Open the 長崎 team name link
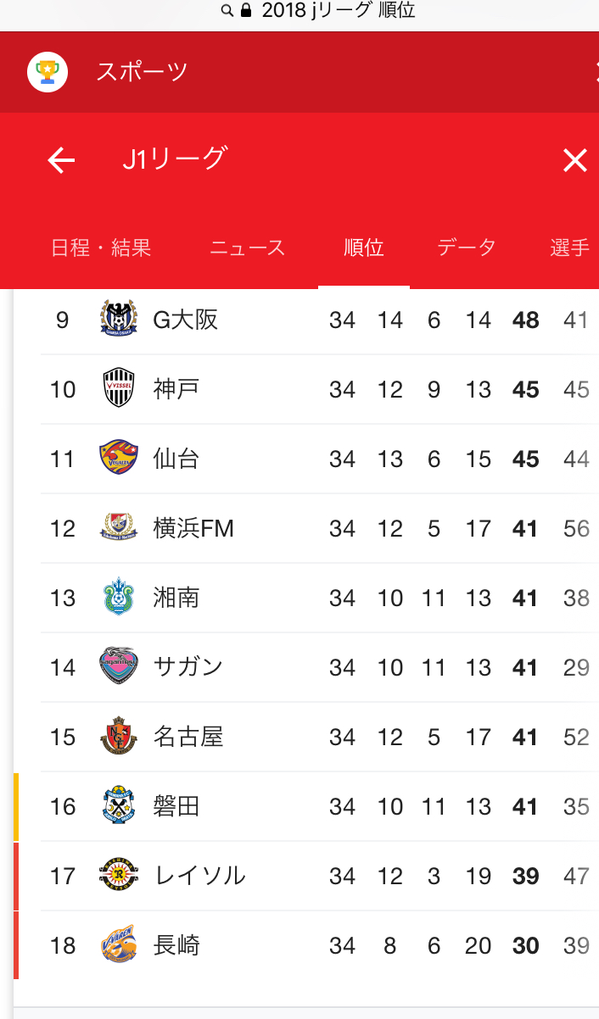The image size is (599, 1019). pos(176,945)
